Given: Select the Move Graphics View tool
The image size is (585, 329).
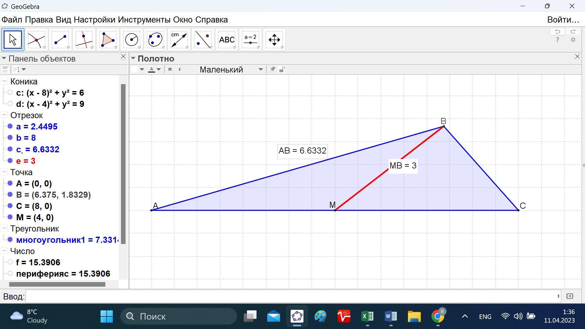Looking at the screenshot, I should (x=274, y=40).
